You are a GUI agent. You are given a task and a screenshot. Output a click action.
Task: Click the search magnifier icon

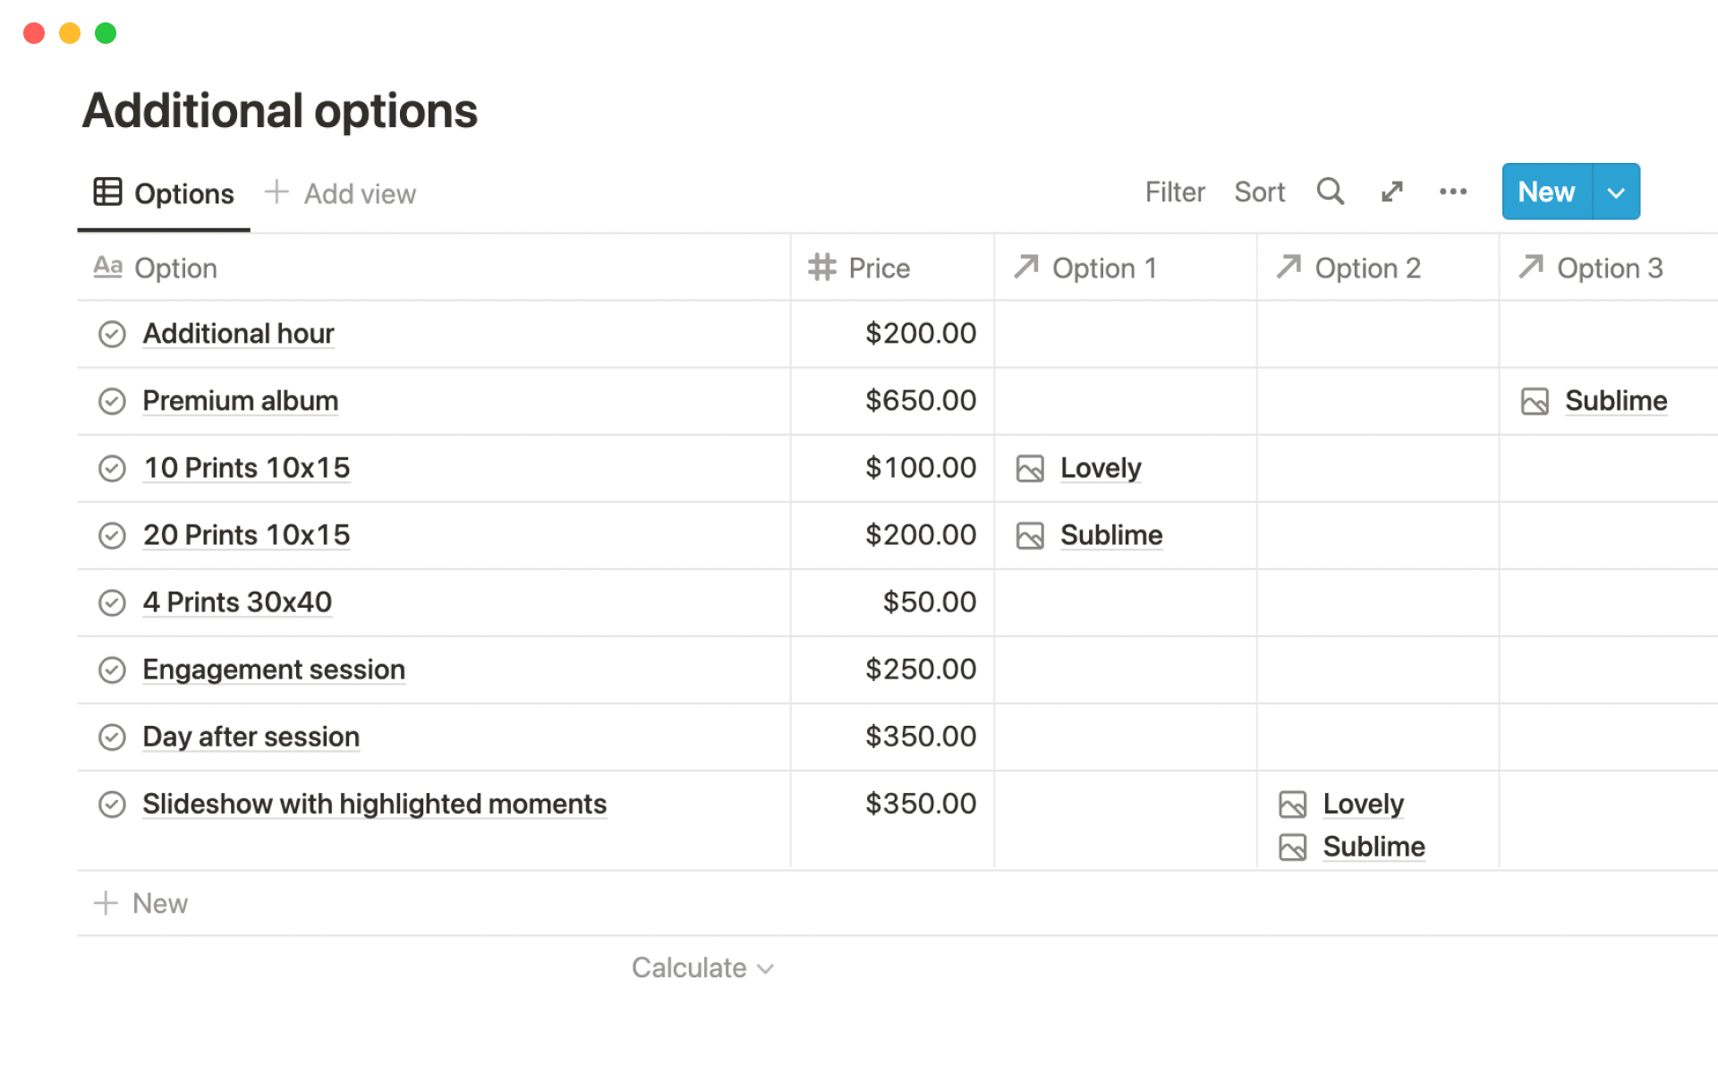1330,192
